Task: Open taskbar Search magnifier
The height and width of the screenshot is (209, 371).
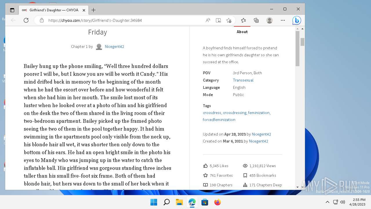Action: point(166,202)
